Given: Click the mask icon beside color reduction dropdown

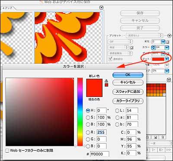Looking at the screenshot, I should 131,47.
